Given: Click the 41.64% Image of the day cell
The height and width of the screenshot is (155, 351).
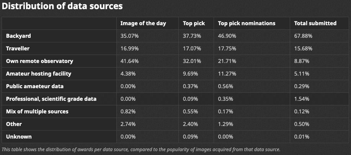Looking at the screenshot, I should 129,61.
